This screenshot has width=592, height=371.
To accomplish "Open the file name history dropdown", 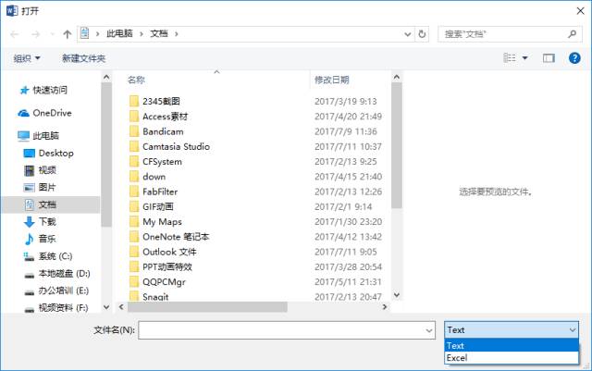I will [x=429, y=330].
